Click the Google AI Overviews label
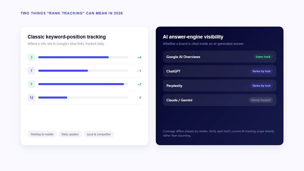This screenshot has height=171, width=304. click(x=183, y=57)
